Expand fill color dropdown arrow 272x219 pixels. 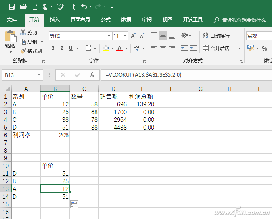[x=113, y=48]
